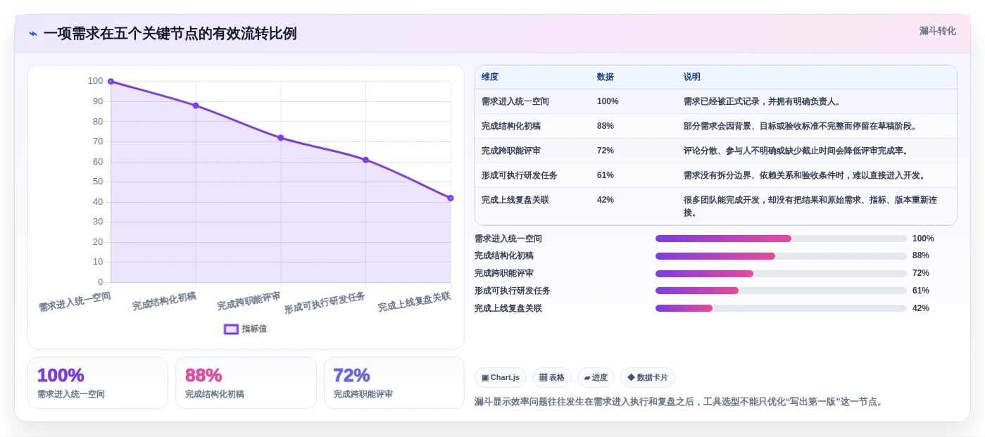Click x-axis label 完成结构化初稿
The height and width of the screenshot is (437, 985).
164,301
